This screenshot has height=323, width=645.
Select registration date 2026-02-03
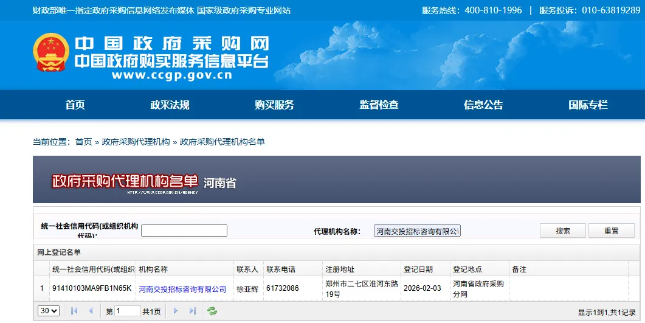click(422, 288)
